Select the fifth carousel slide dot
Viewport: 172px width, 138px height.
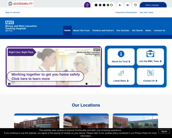[94, 84]
